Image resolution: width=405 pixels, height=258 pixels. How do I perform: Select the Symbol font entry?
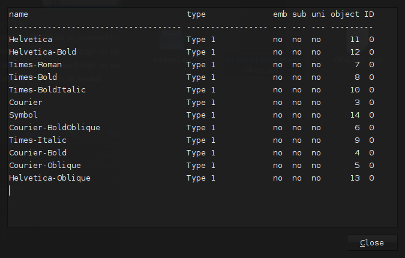[x=23, y=115]
